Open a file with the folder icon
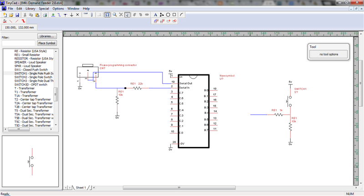364x196 pixels. pyautogui.click(x=11, y=15)
